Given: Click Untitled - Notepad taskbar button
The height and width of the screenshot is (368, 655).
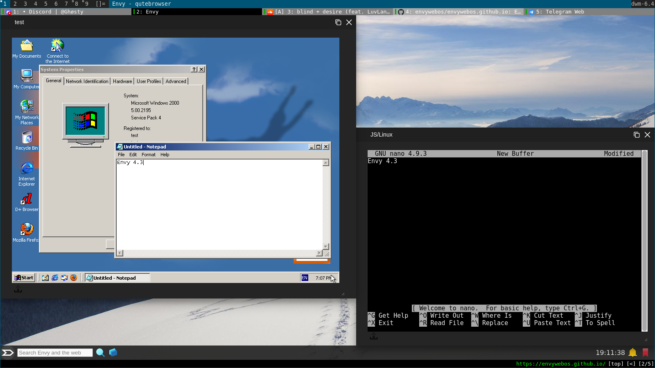Looking at the screenshot, I should tap(117, 278).
